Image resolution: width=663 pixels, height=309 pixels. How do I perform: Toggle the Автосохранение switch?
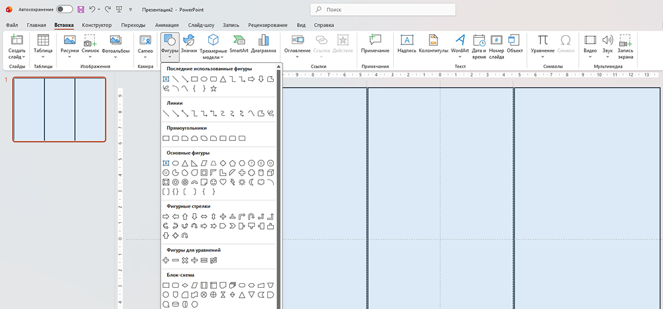64,9
